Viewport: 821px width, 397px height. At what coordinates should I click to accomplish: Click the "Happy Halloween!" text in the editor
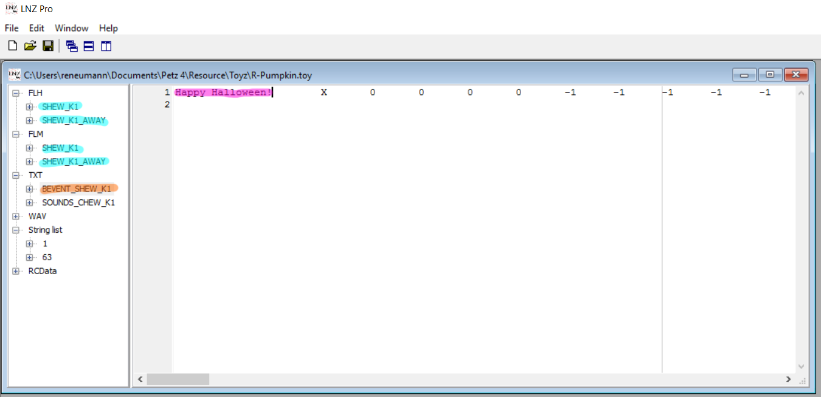coord(223,92)
